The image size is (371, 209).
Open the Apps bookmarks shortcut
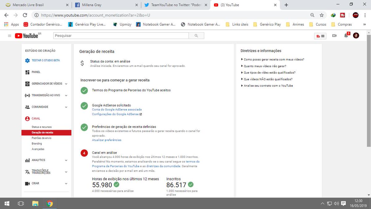[x=11, y=24]
